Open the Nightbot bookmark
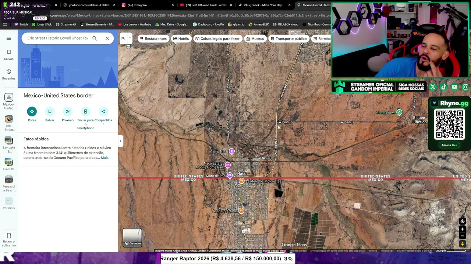Viewport: 471px width, 264px height. (x=316, y=25)
